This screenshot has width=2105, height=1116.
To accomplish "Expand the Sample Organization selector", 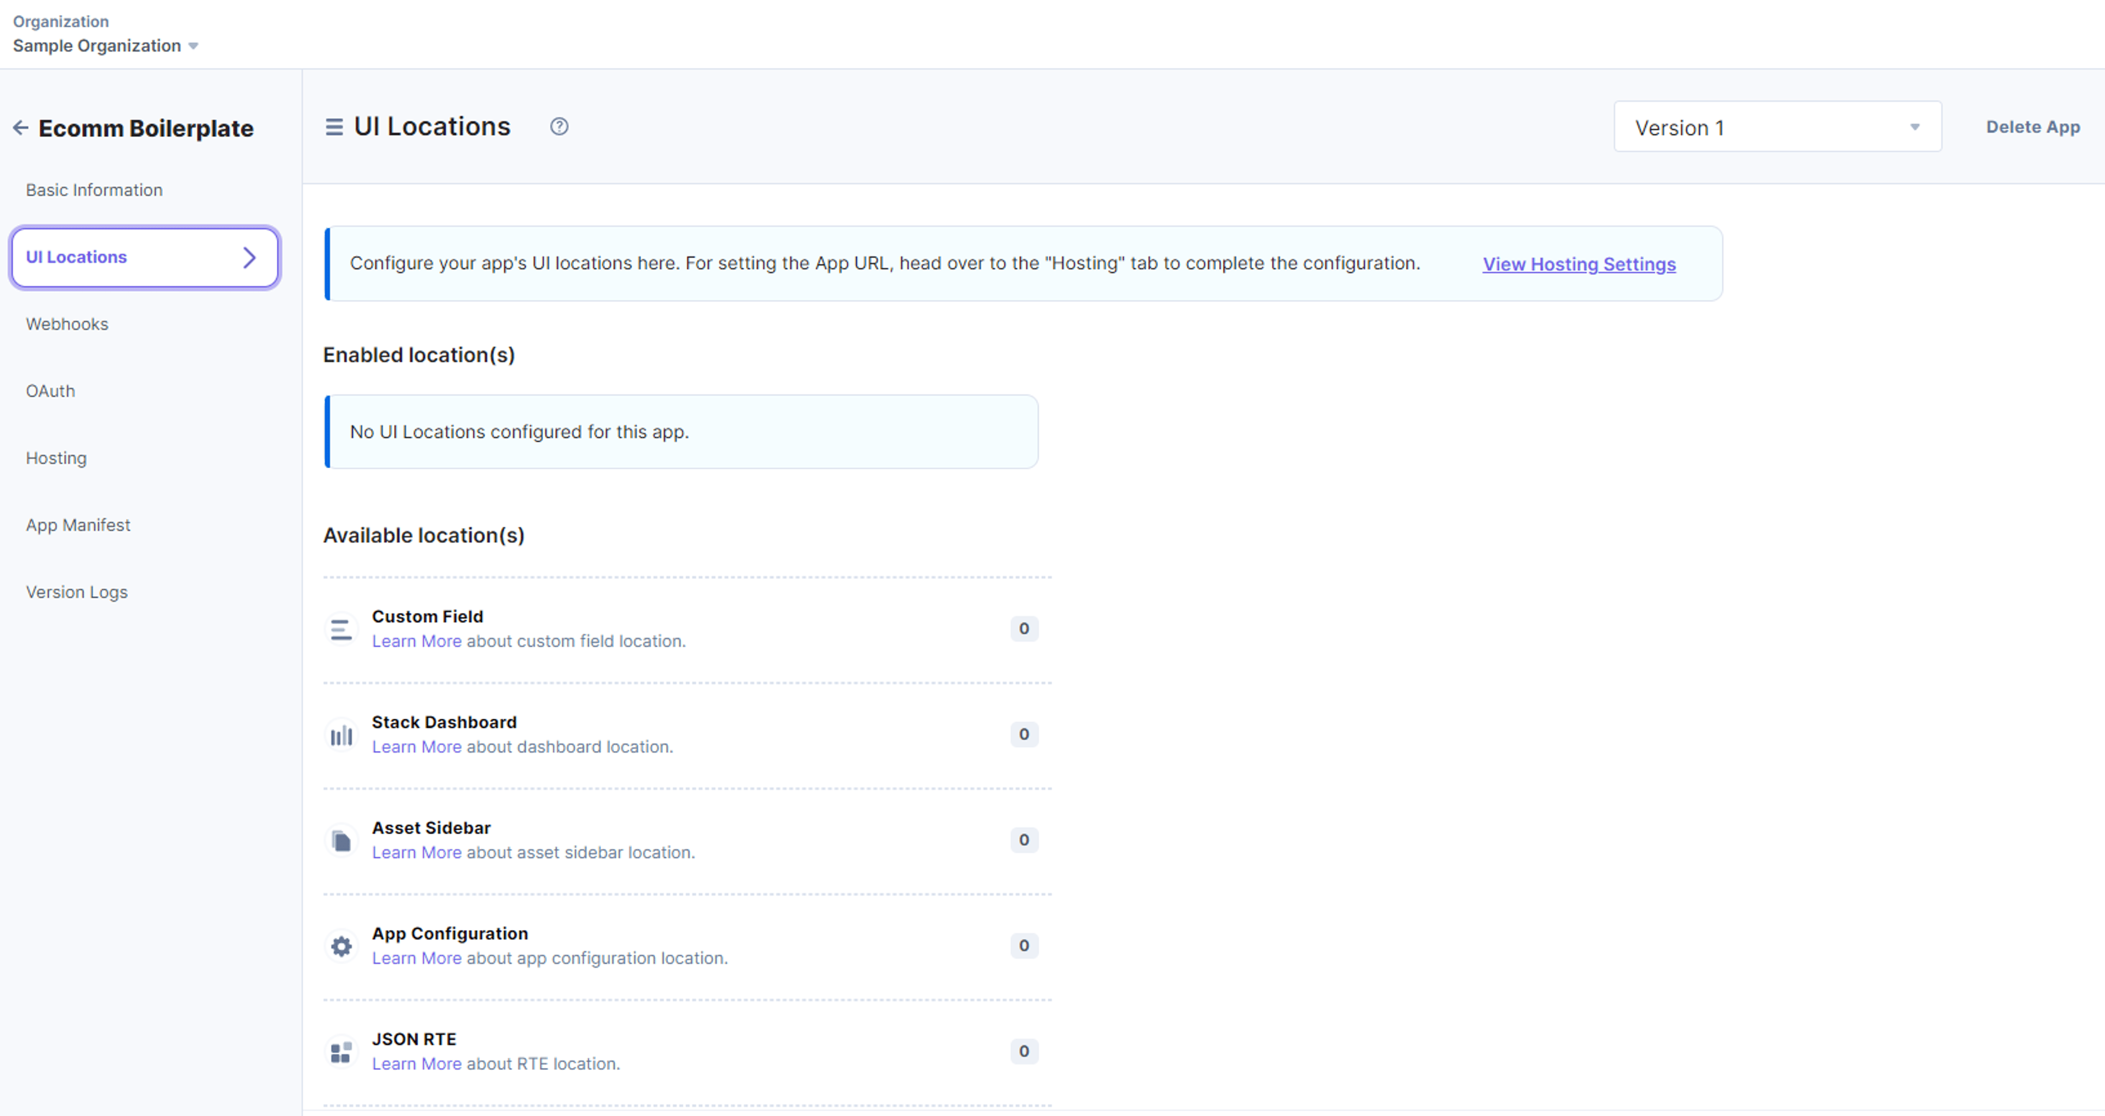I will [x=105, y=45].
